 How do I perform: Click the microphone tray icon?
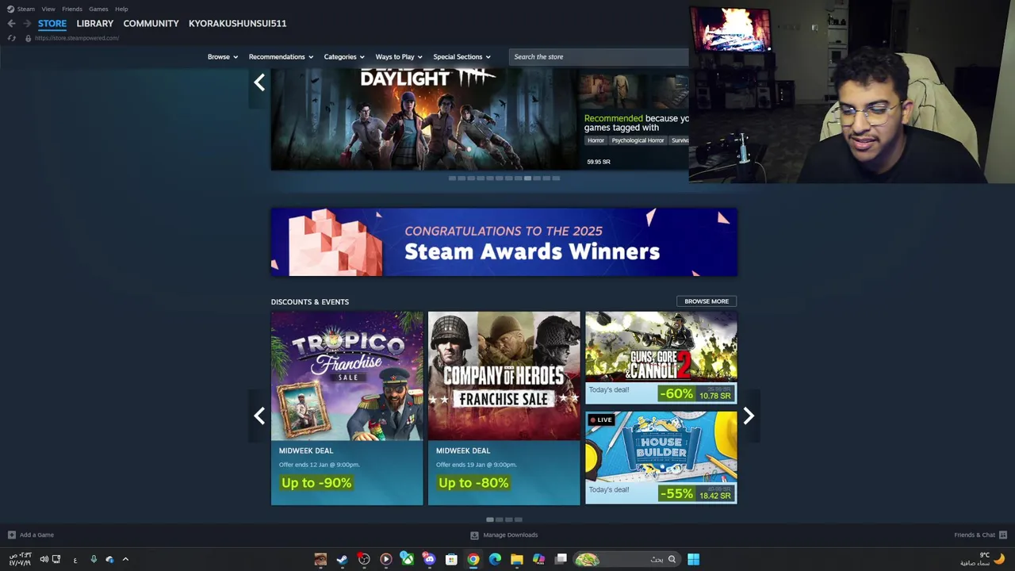point(94,559)
